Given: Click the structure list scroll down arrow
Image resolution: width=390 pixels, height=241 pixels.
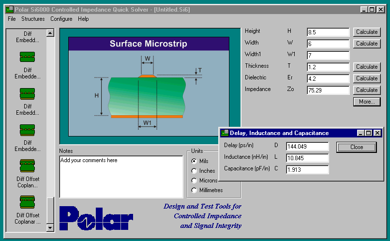Looking at the screenshot, I should [x=50, y=227].
